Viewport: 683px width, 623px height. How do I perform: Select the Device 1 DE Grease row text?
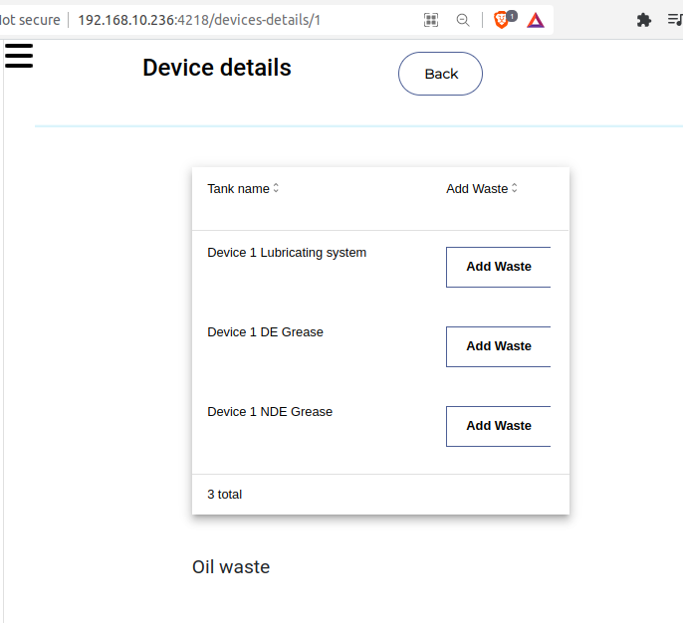pos(265,332)
